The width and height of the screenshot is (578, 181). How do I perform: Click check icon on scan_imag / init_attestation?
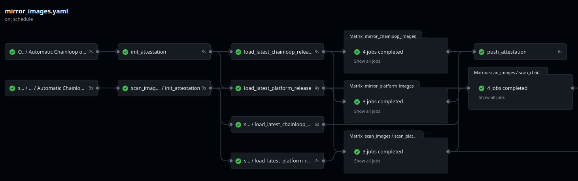(125, 88)
